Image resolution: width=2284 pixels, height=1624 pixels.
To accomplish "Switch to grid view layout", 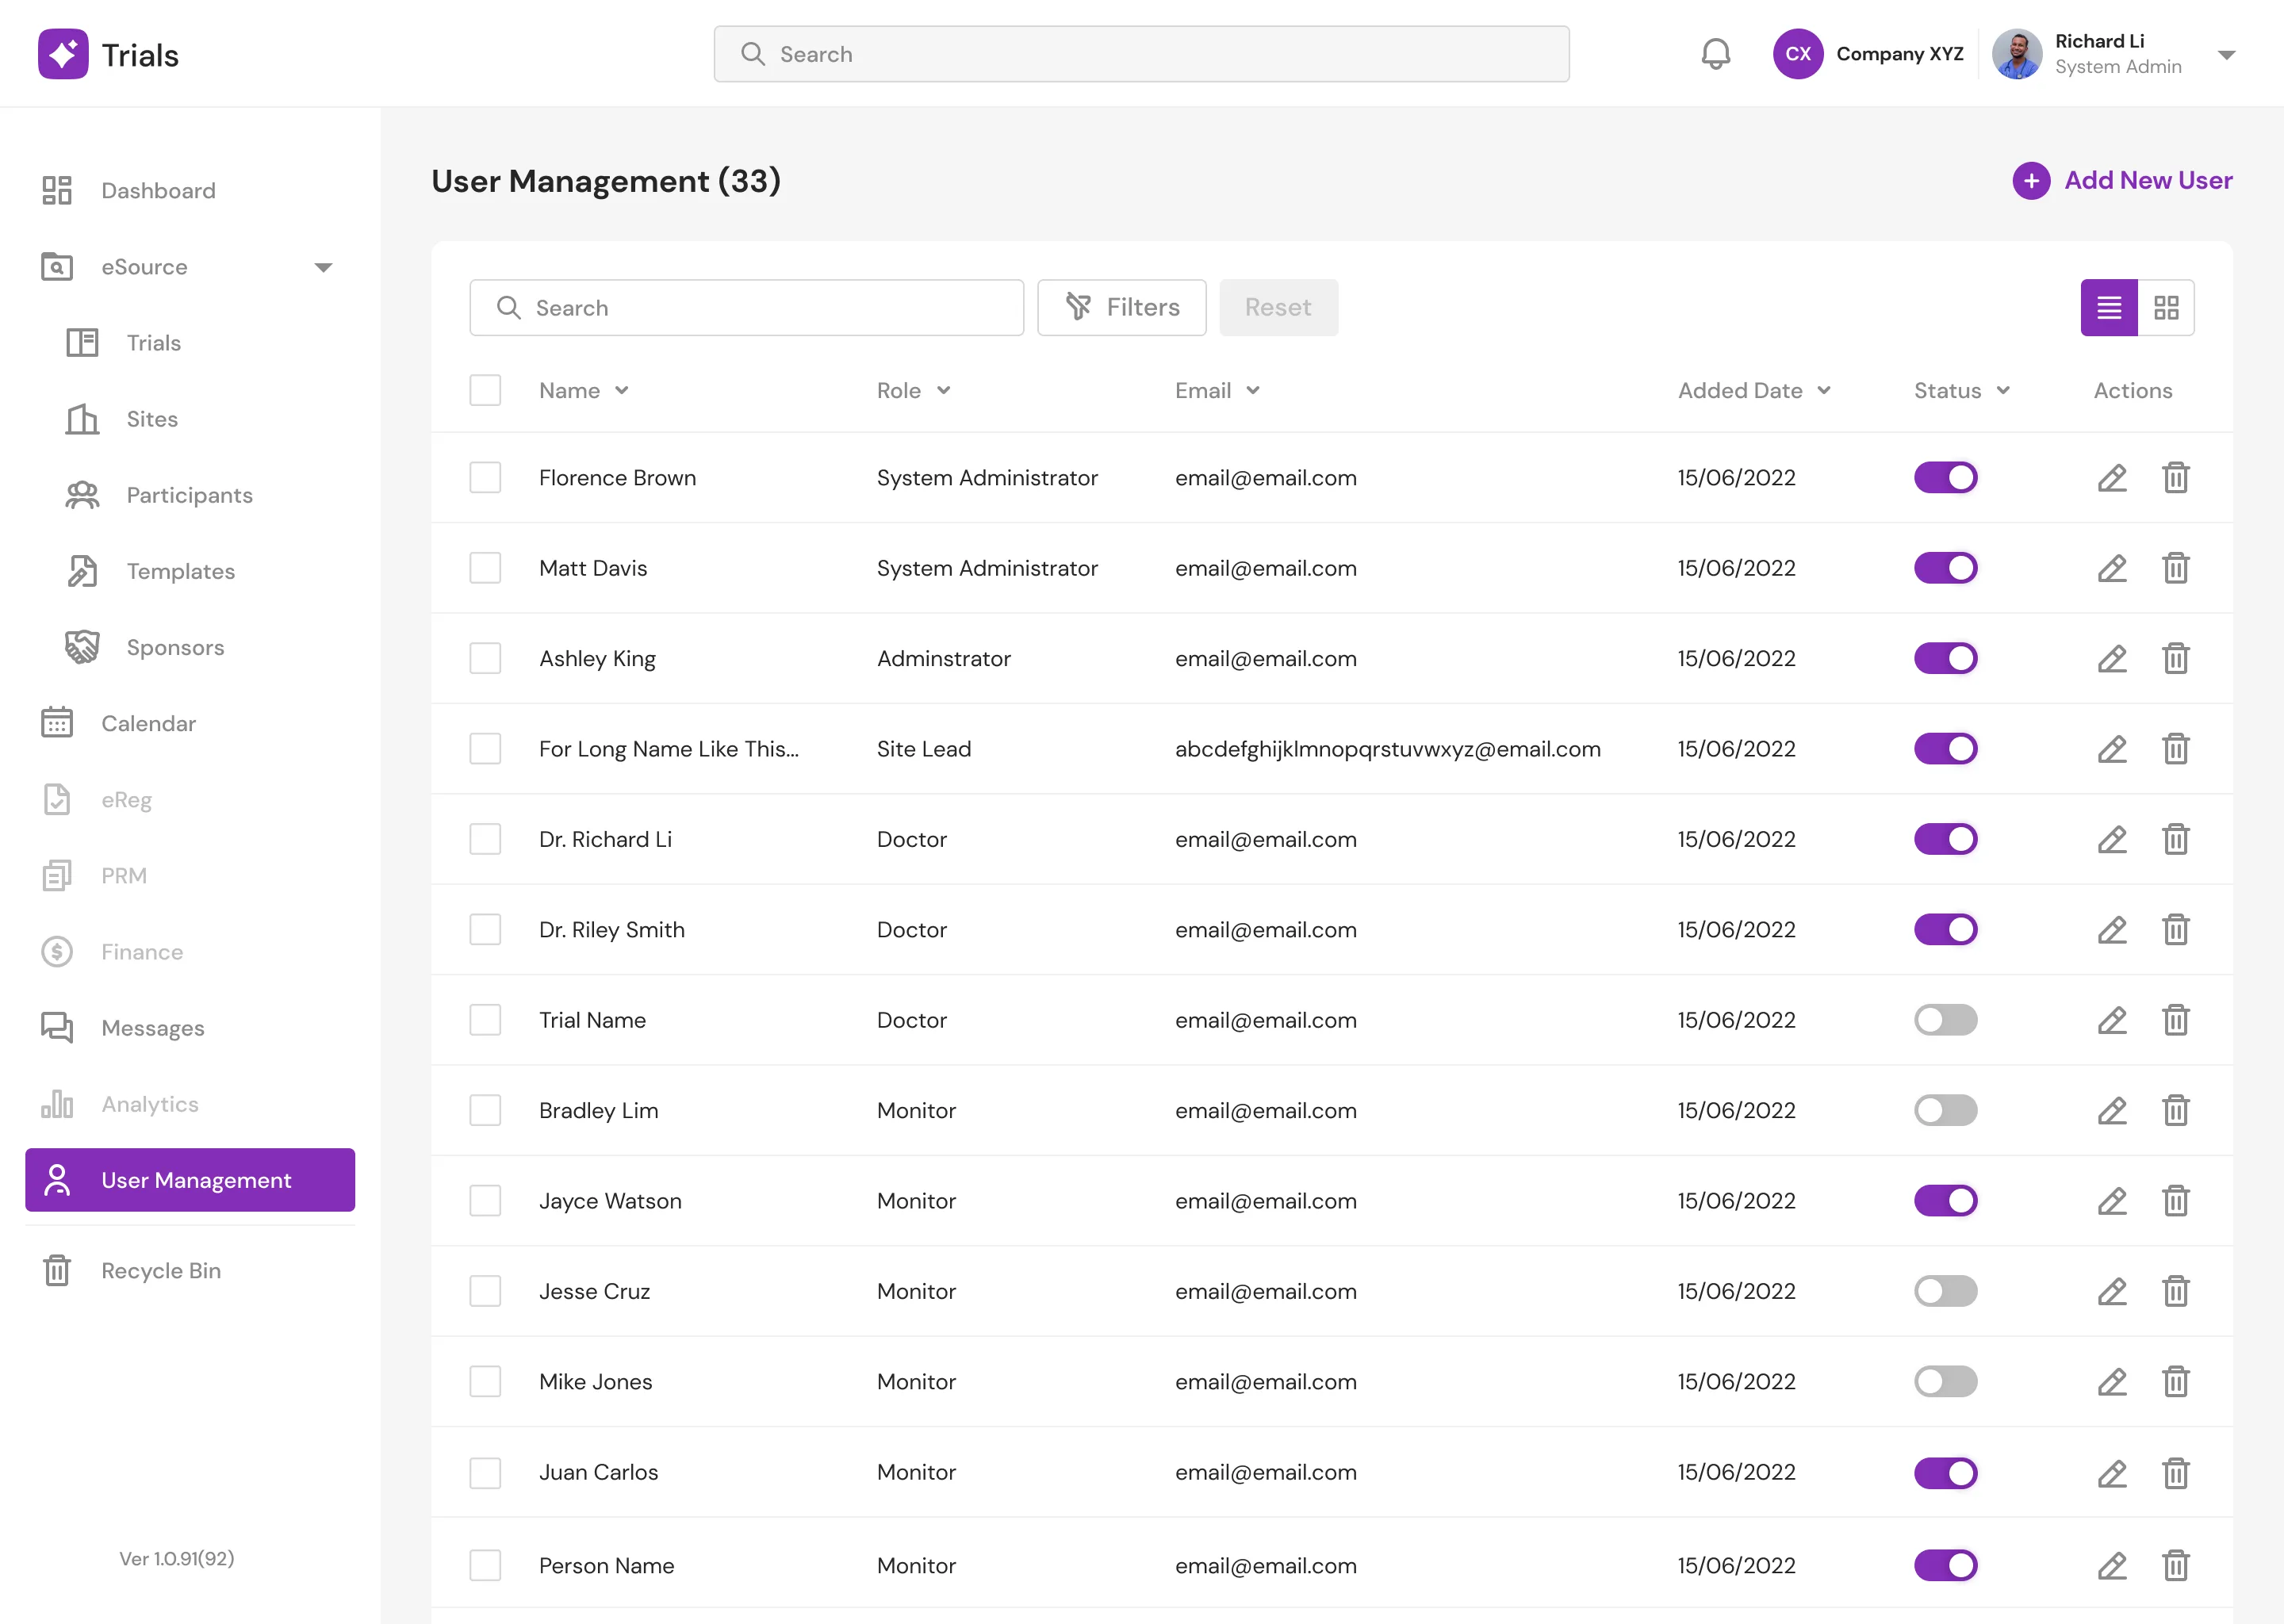I will (2166, 308).
